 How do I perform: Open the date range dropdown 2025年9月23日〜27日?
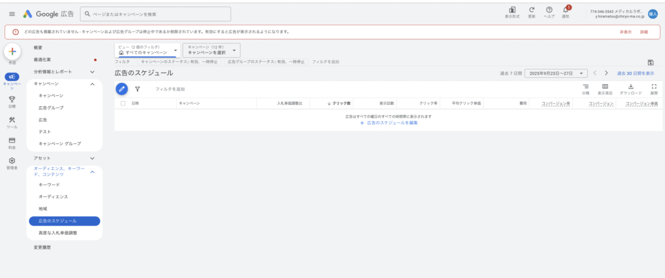tap(555, 74)
